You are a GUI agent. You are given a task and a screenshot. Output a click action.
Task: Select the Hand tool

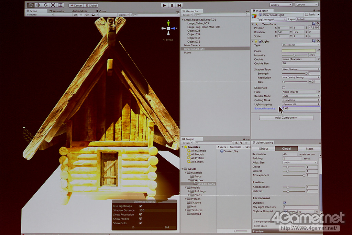[x=31, y=5]
